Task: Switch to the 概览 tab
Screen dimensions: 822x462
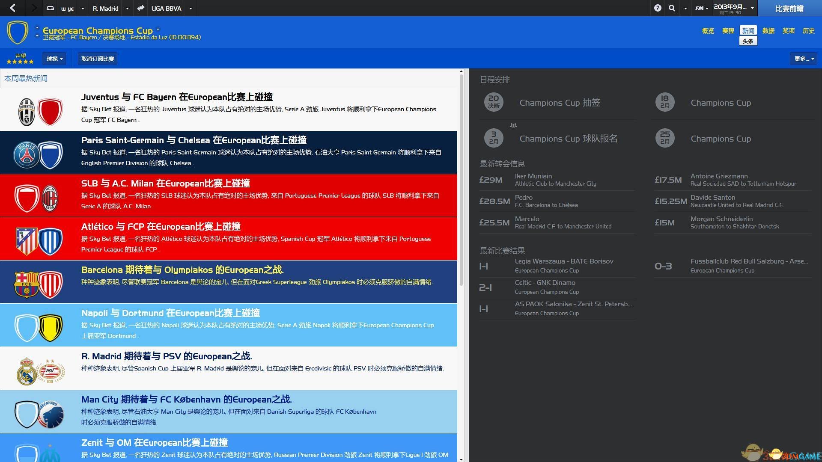Action: (708, 31)
